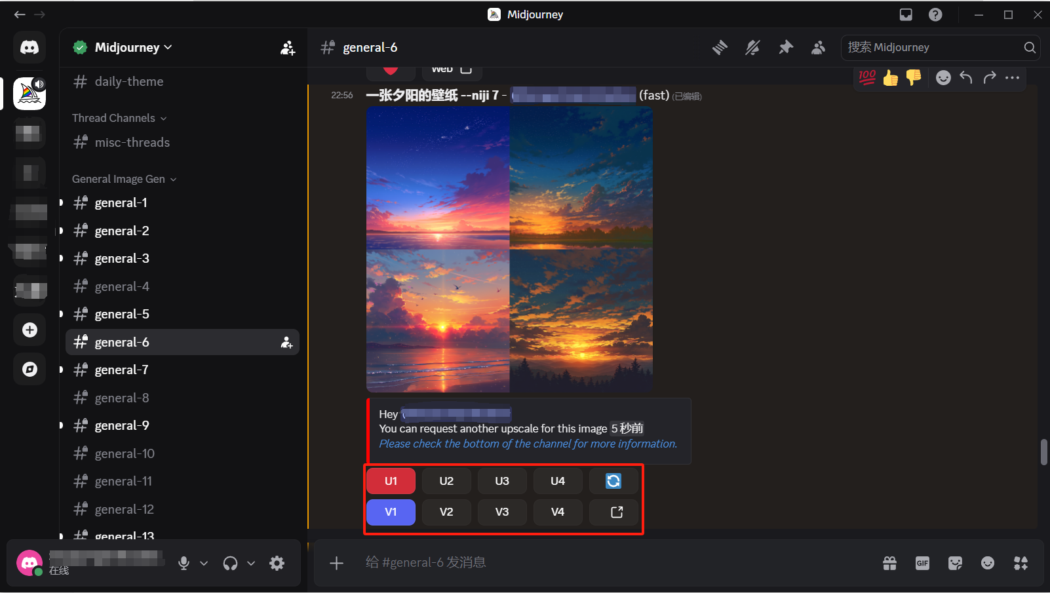Mute the microphone in user panel
Viewport: 1050px width, 593px height.
pyautogui.click(x=184, y=563)
